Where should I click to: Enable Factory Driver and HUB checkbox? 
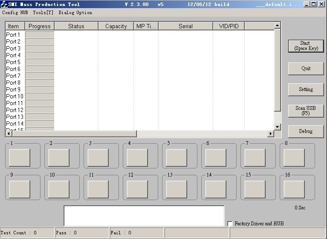pyautogui.click(x=230, y=224)
